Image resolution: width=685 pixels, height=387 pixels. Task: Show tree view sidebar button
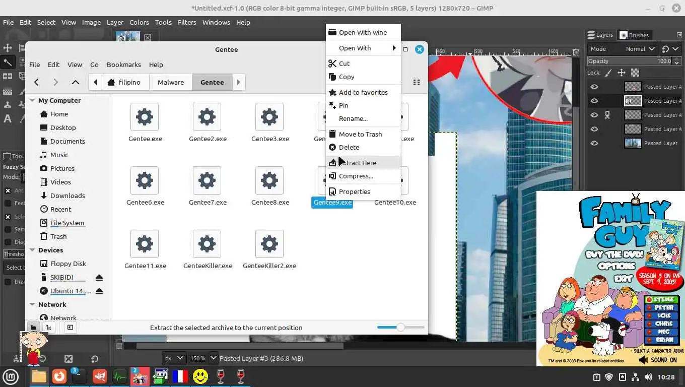point(48,328)
